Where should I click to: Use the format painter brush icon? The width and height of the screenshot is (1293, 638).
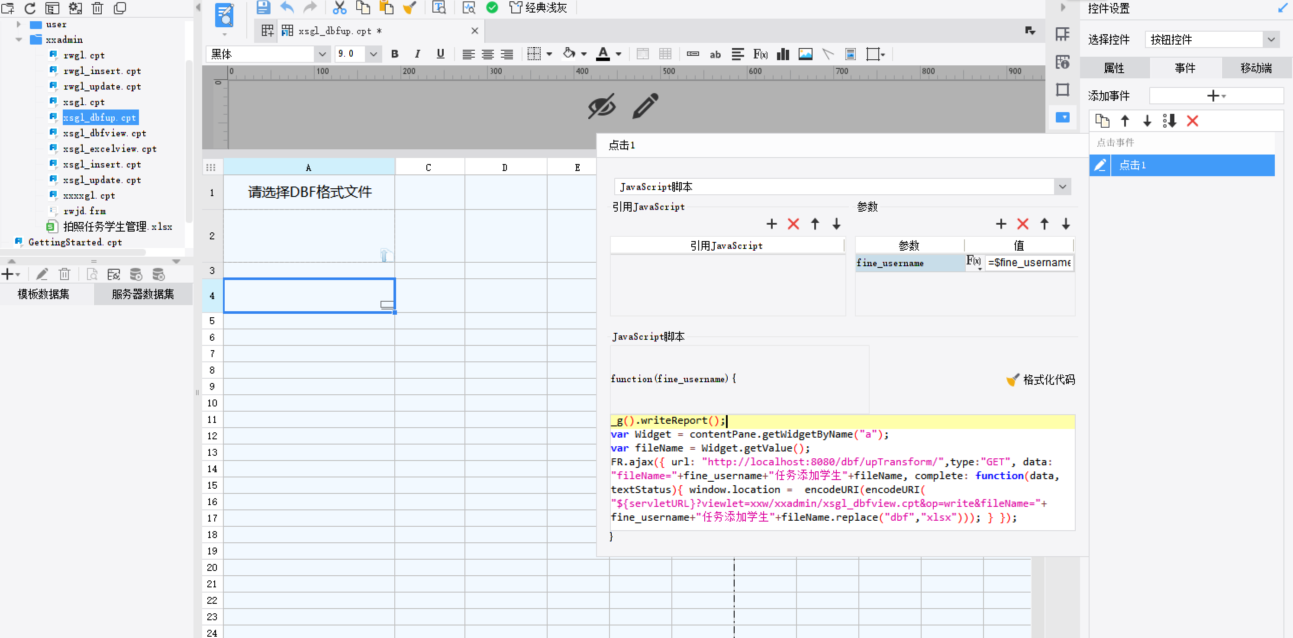tap(409, 7)
